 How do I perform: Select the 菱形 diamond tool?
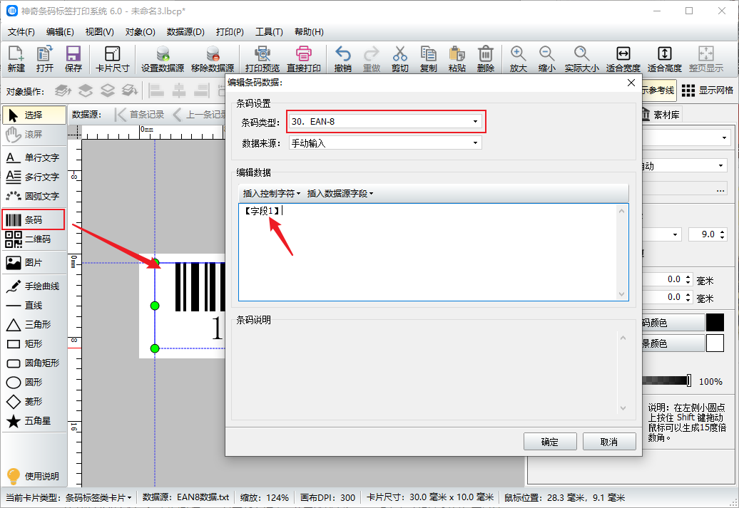34,402
